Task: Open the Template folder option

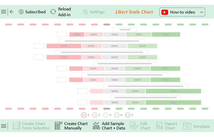Action: point(197,126)
